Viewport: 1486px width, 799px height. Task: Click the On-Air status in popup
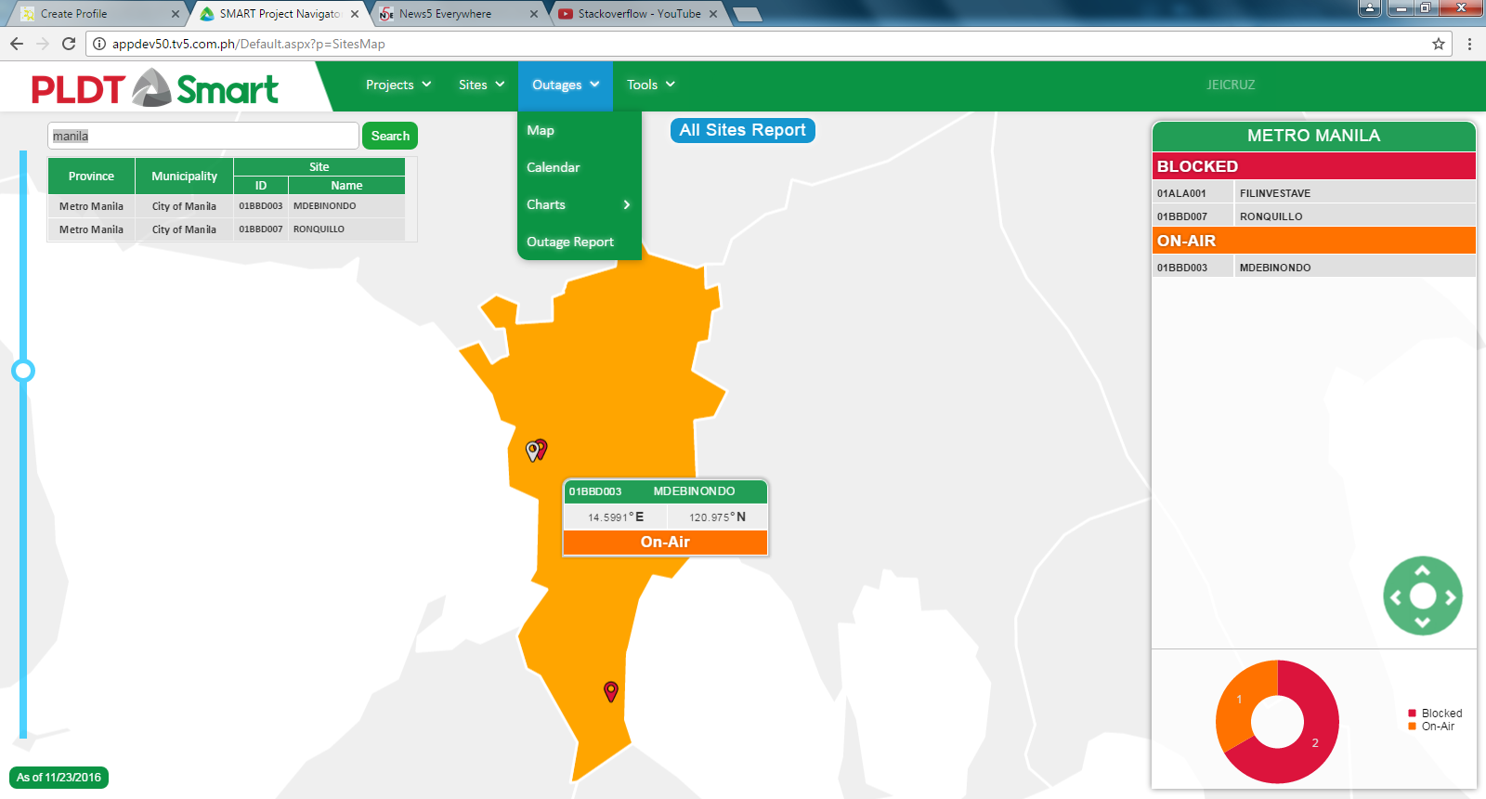tap(665, 542)
